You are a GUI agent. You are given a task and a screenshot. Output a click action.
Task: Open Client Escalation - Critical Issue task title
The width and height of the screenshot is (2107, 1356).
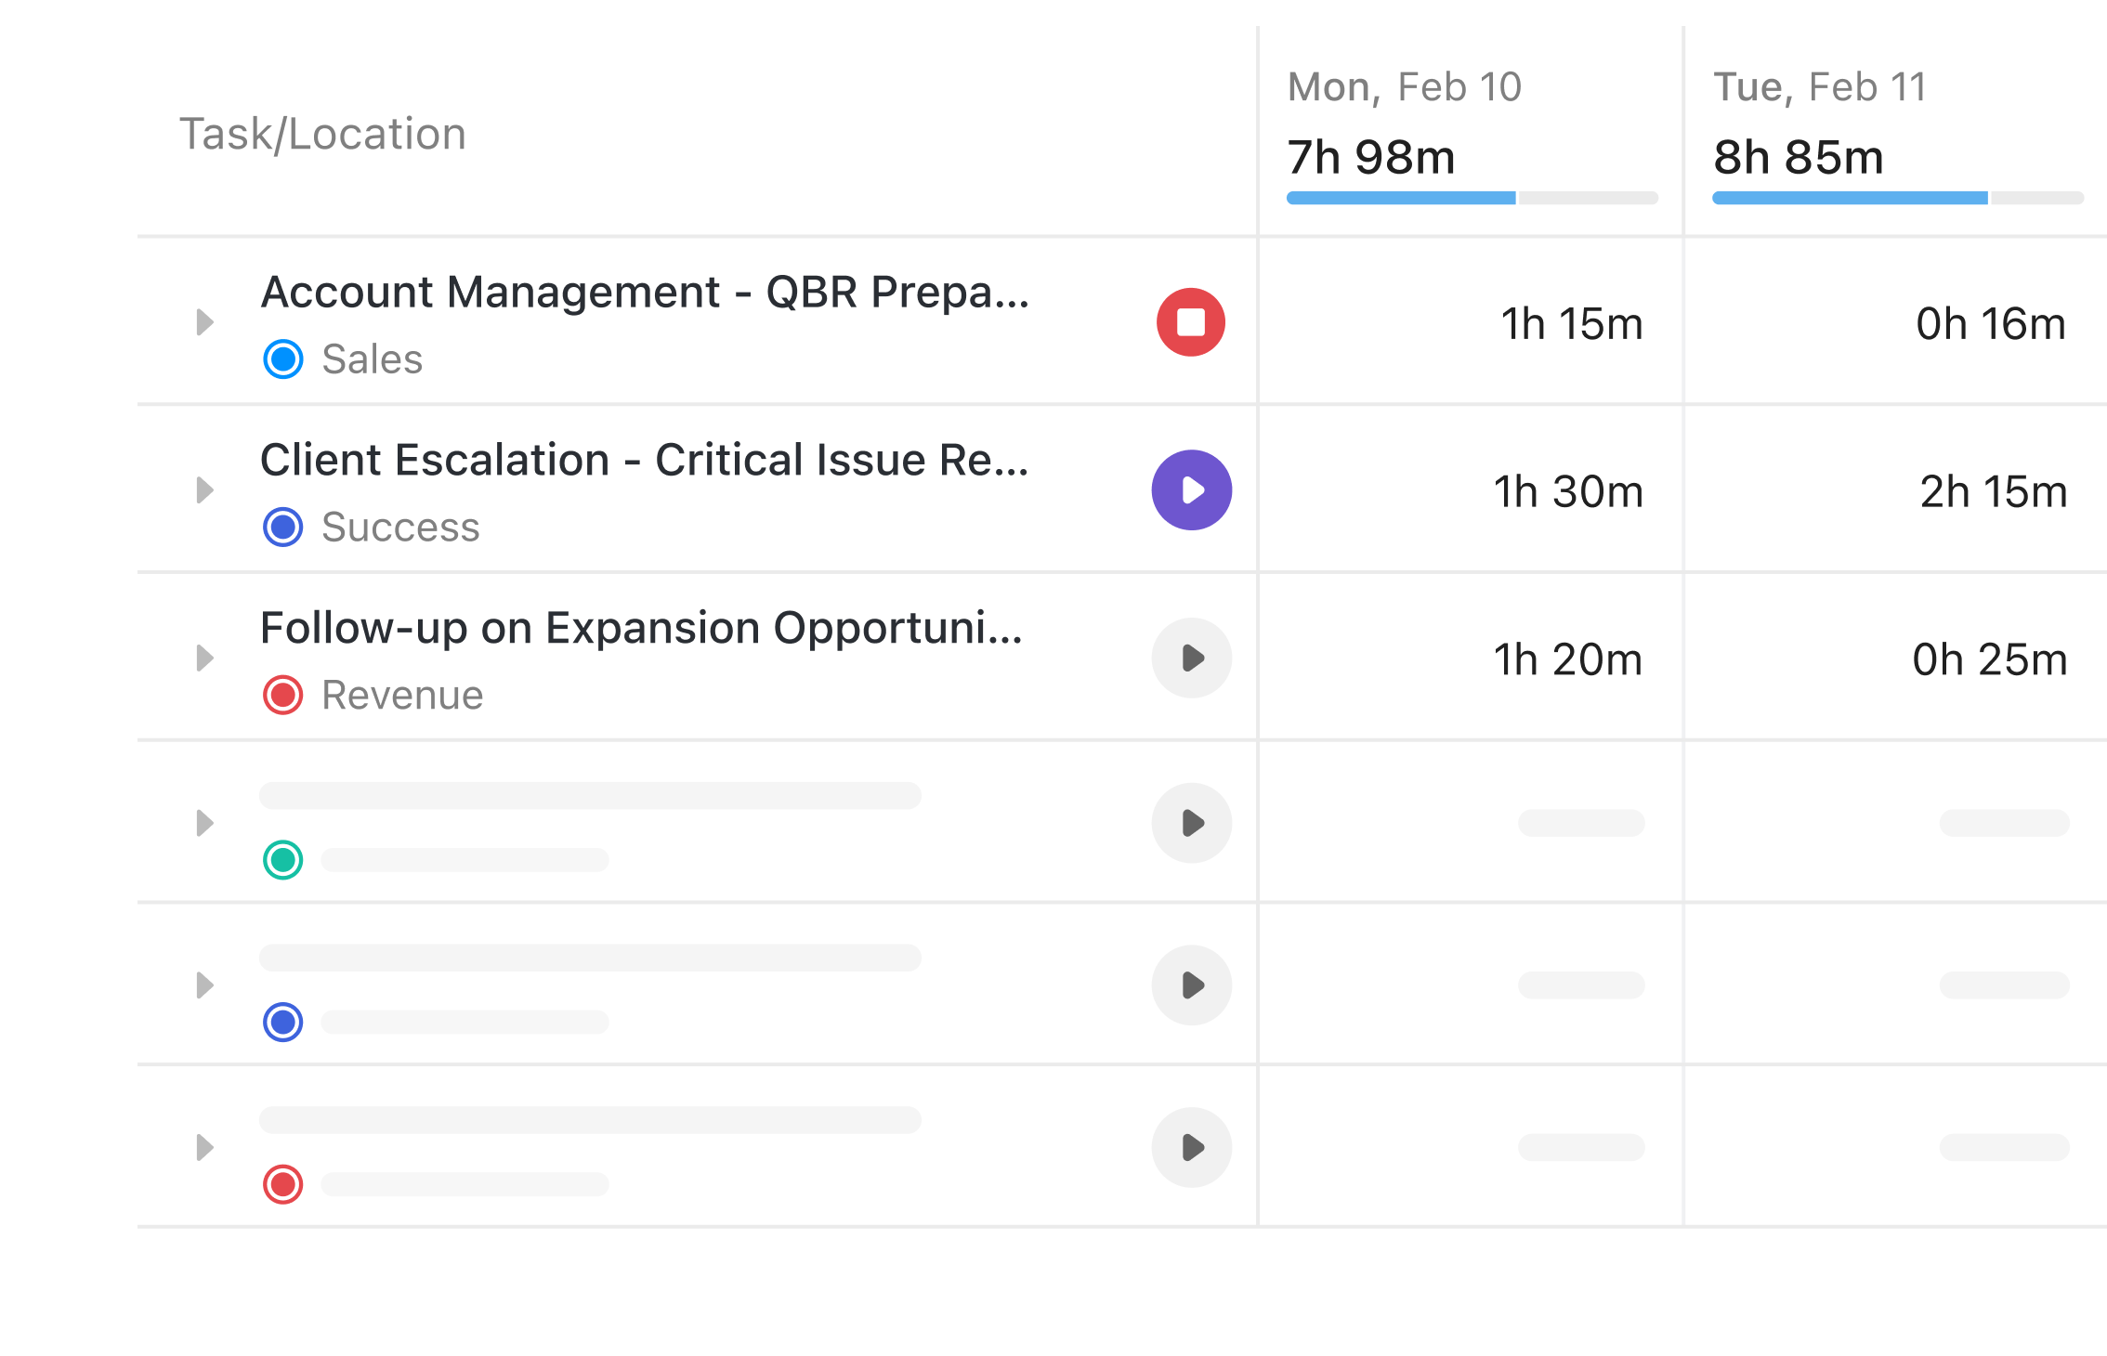tap(645, 461)
